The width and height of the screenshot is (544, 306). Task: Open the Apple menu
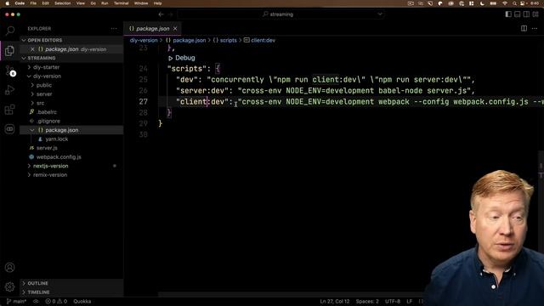(x=8, y=3)
